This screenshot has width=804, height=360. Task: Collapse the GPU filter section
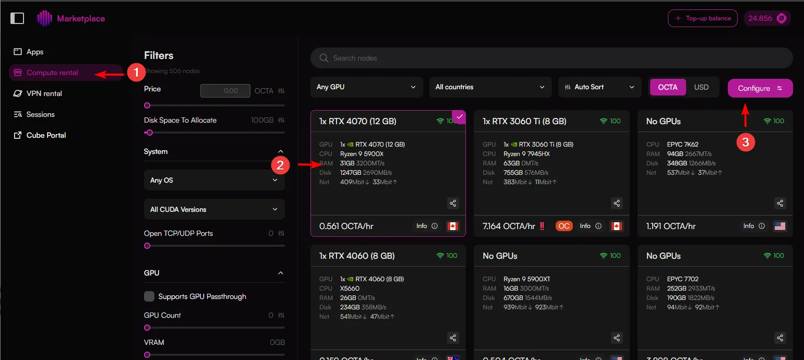tap(281, 273)
